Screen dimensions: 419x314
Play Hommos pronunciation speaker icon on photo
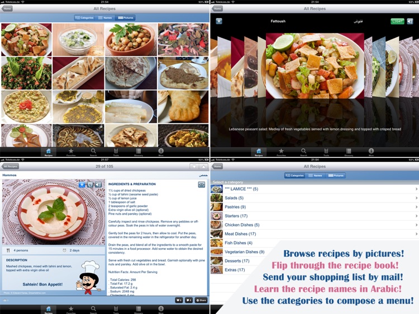(98, 185)
